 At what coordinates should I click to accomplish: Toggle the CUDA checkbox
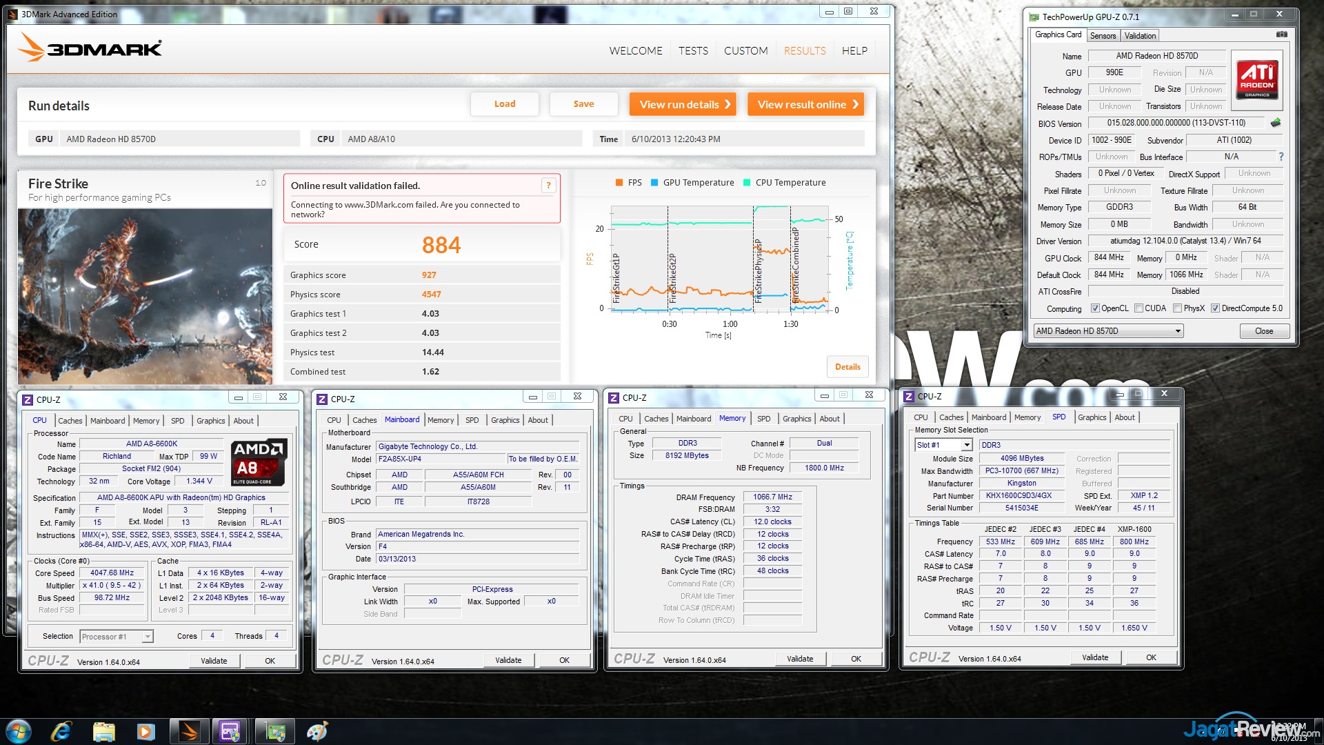1139,308
